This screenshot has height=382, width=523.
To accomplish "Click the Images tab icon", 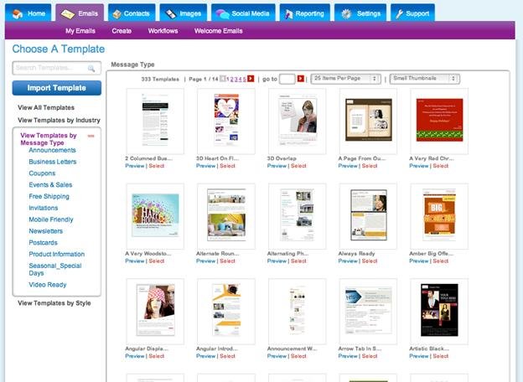I will click(171, 14).
